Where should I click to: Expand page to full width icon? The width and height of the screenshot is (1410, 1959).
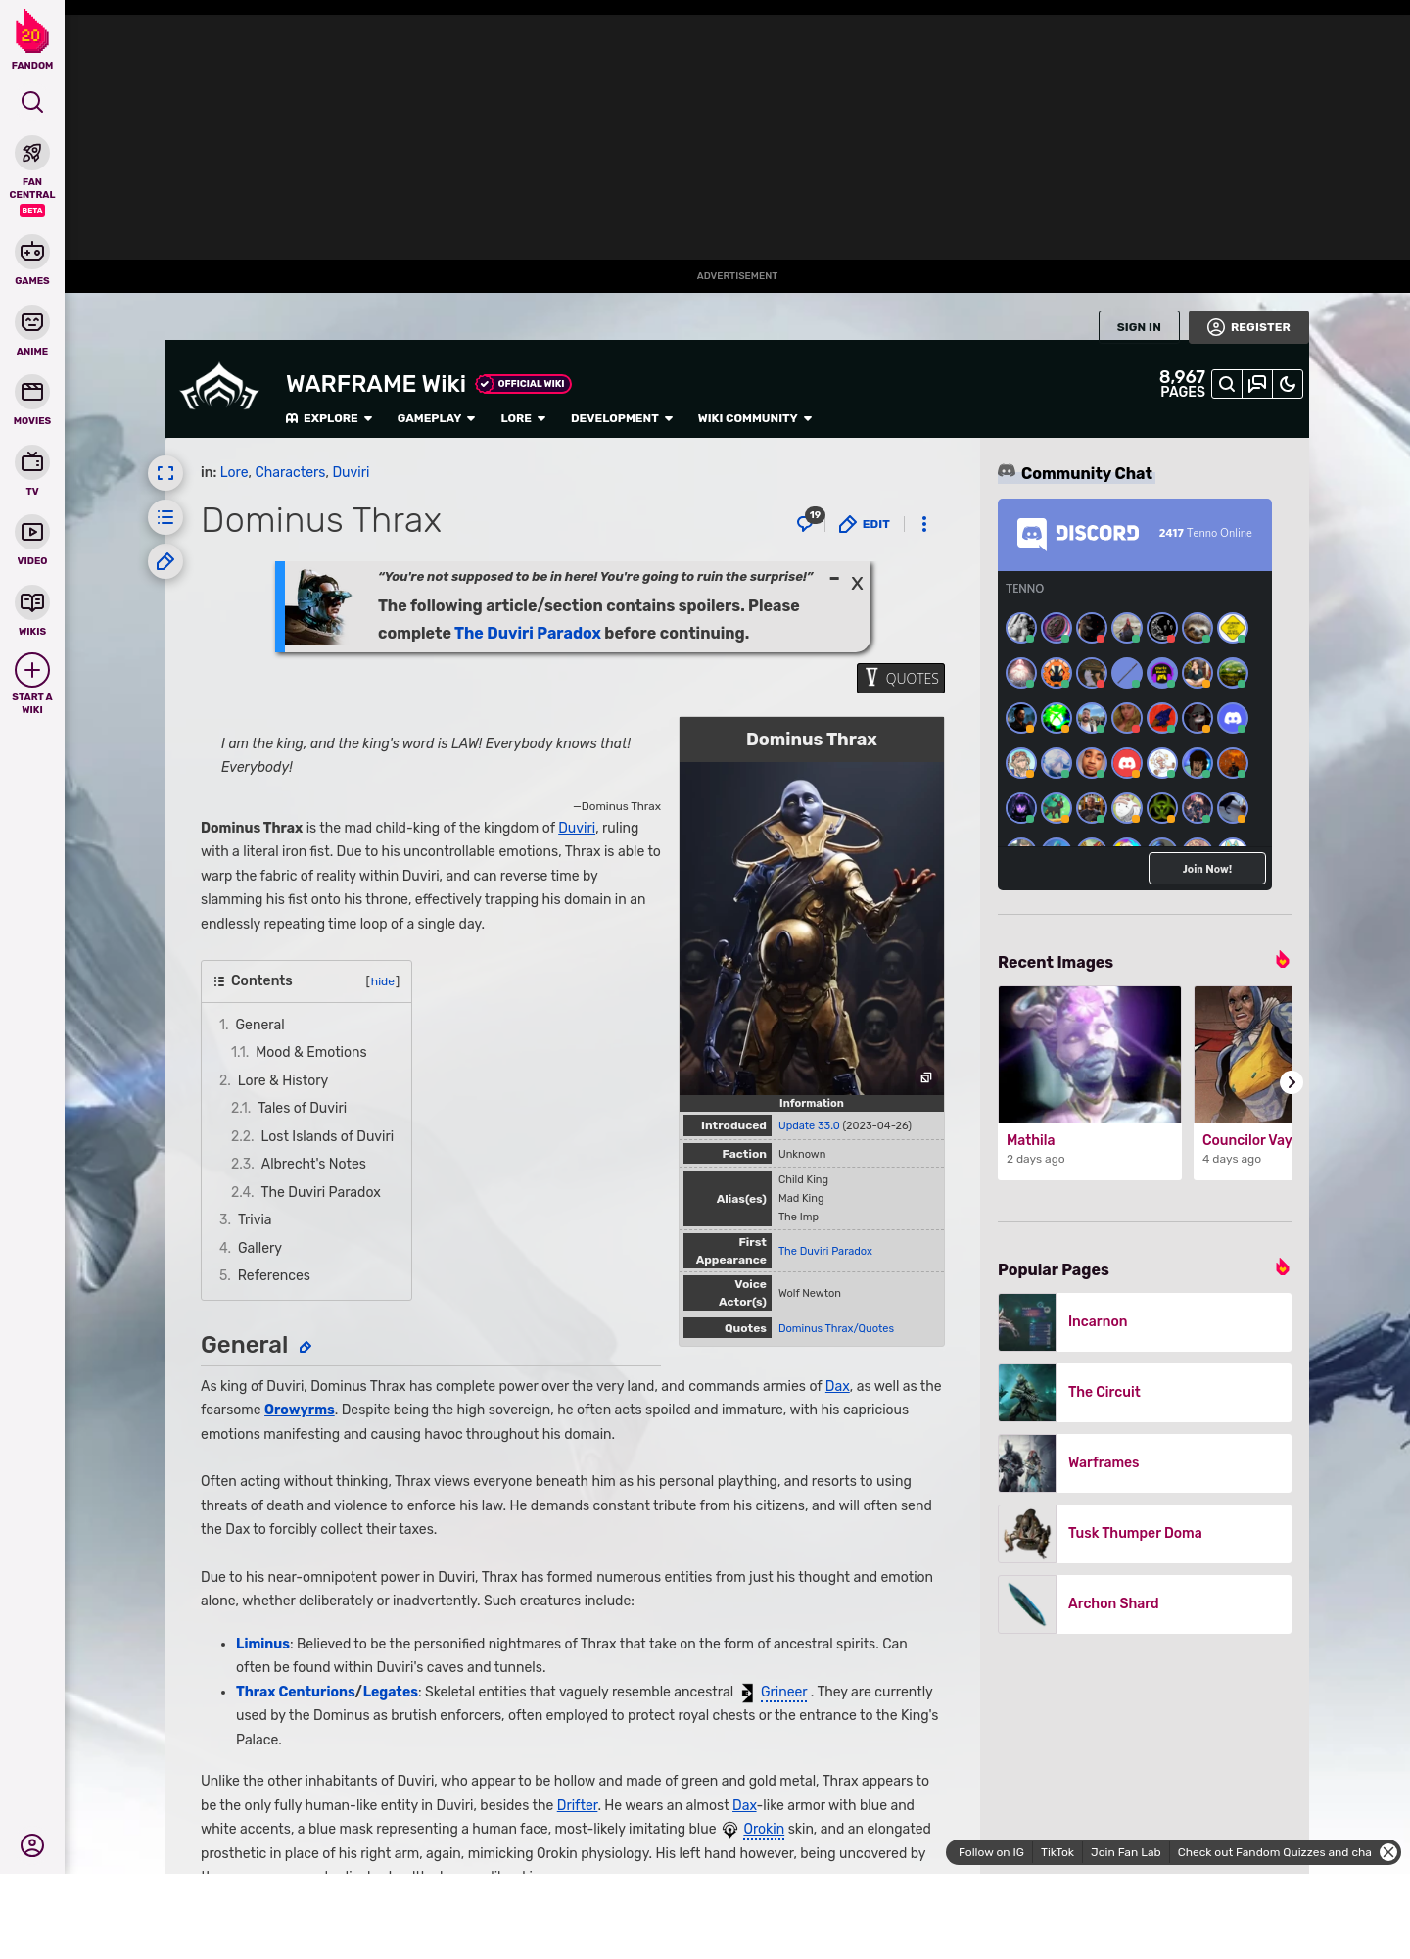(165, 473)
